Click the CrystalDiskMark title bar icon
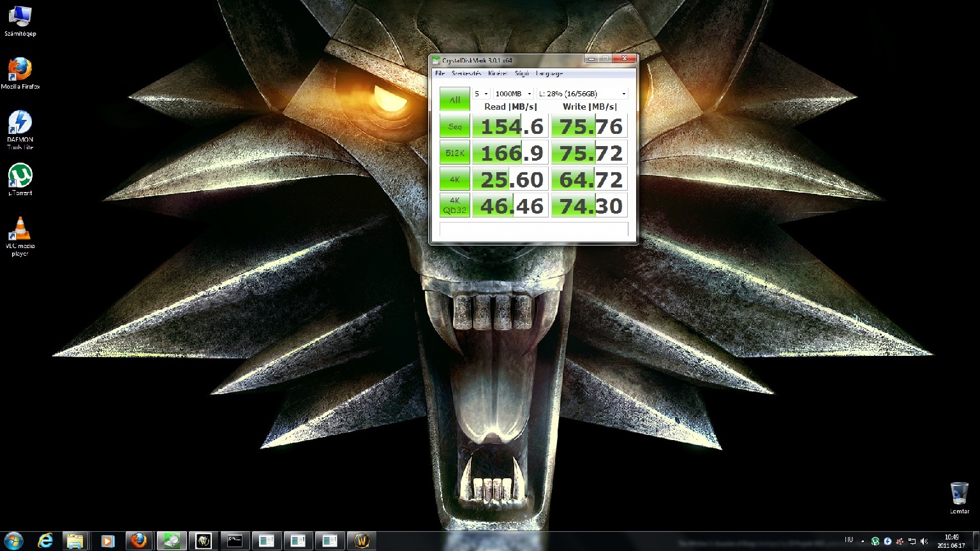Image resolution: width=980 pixels, height=551 pixels. pyautogui.click(x=436, y=61)
